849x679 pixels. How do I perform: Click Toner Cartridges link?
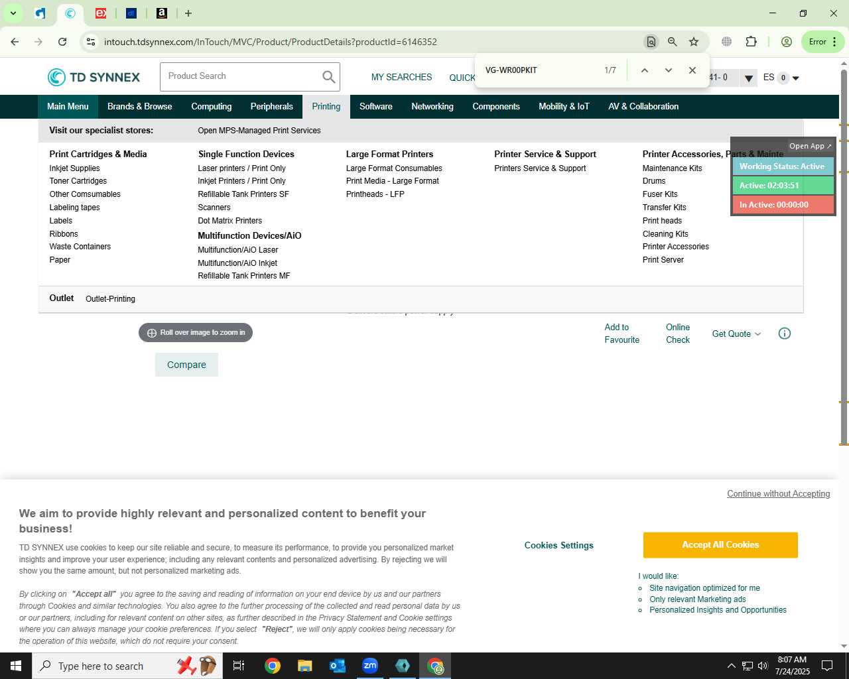click(x=78, y=181)
